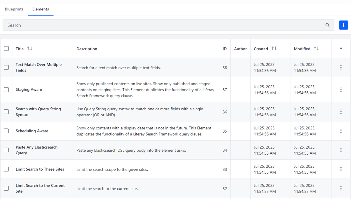Click description 'Limit the search scope to the given sites.'

112,169
